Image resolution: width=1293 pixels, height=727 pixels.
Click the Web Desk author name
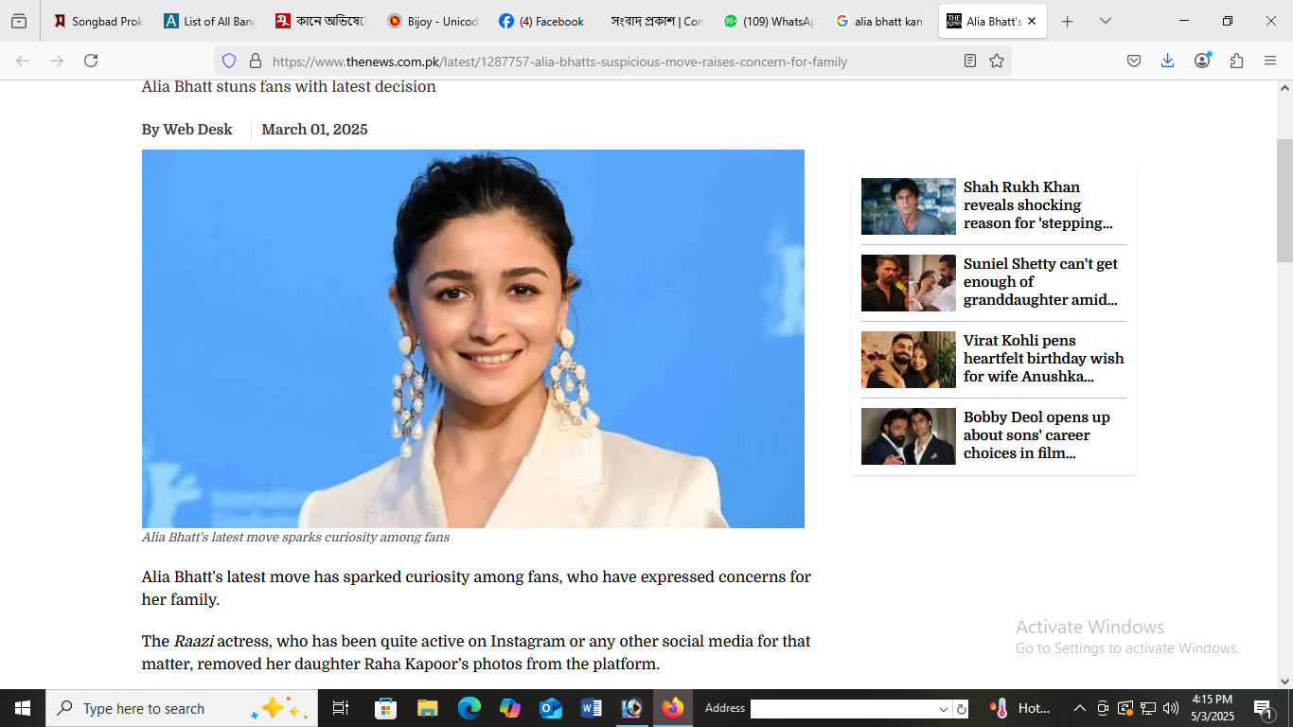click(x=198, y=130)
